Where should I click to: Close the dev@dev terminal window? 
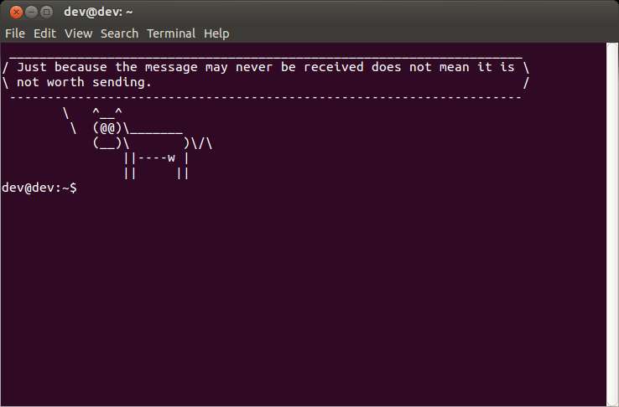pos(16,13)
